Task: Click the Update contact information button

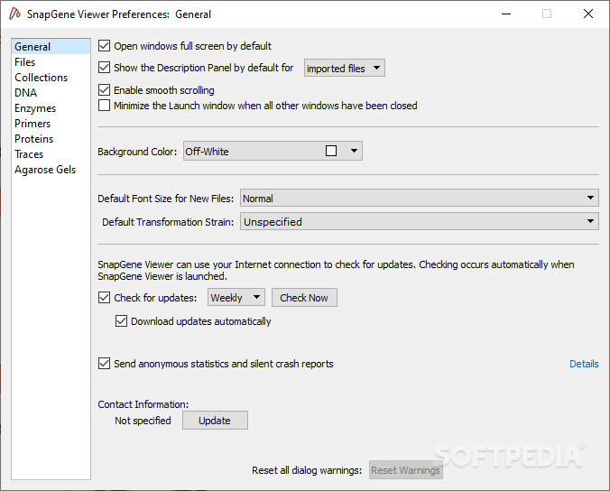Action: click(215, 421)
